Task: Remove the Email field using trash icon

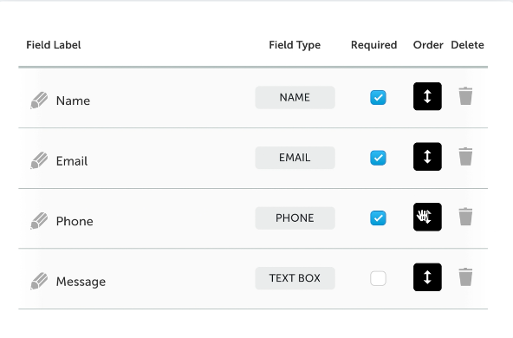Action: pos(465,156)
